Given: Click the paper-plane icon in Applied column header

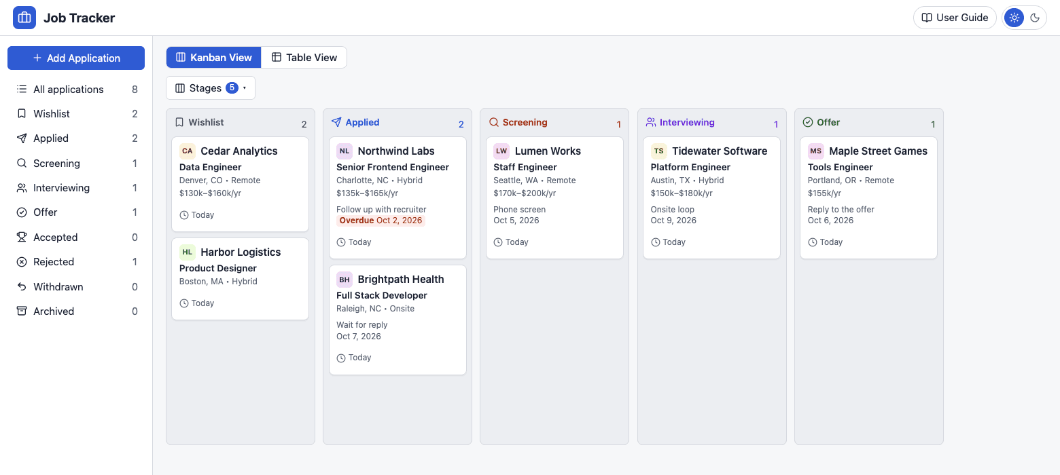Looking at the screenshot, I should (336, 122).
